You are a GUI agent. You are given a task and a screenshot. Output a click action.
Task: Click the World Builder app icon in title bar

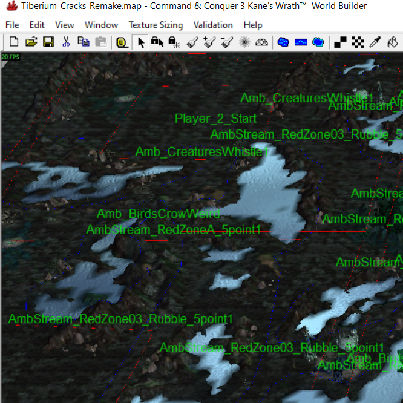pyautogui.click(x=12, y=6)
